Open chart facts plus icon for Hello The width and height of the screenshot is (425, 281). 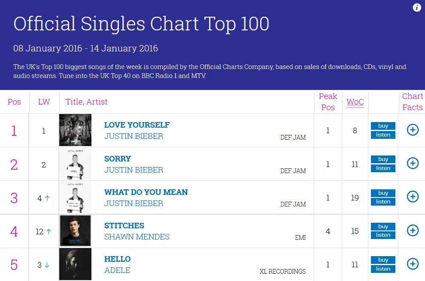point(413,264)
